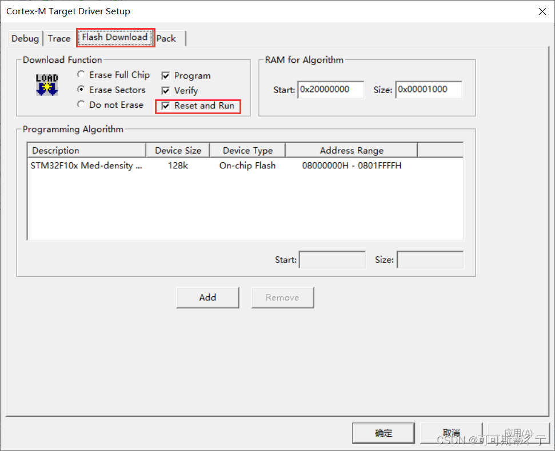Close the Cortex-M Target Driver Setup dialog
Image resolution: width=555 pixels, height=451 pixels.
pyautogui.click(x=542, y=11)
